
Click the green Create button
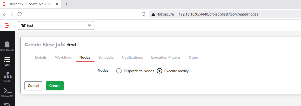[55, 86]
